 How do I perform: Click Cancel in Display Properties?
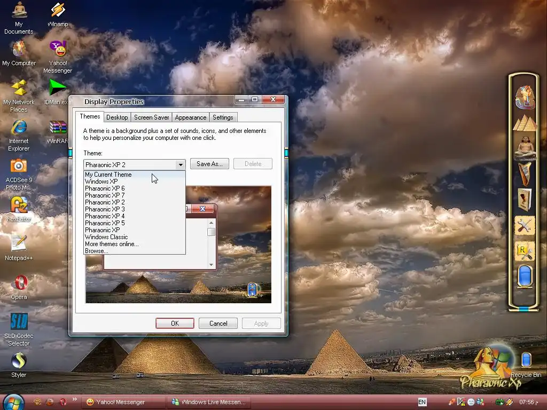point(218,323)
